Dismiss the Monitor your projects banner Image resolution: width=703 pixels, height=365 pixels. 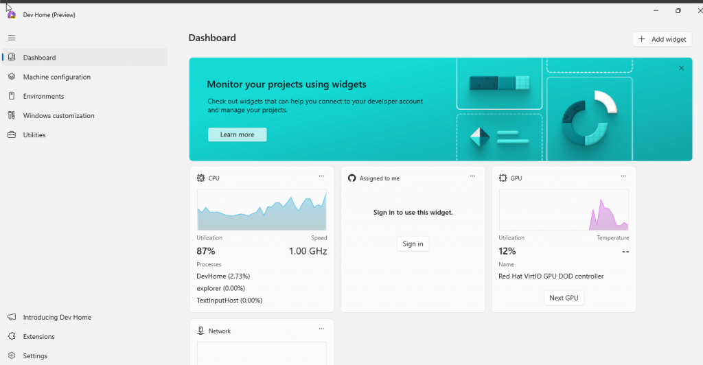682,68
